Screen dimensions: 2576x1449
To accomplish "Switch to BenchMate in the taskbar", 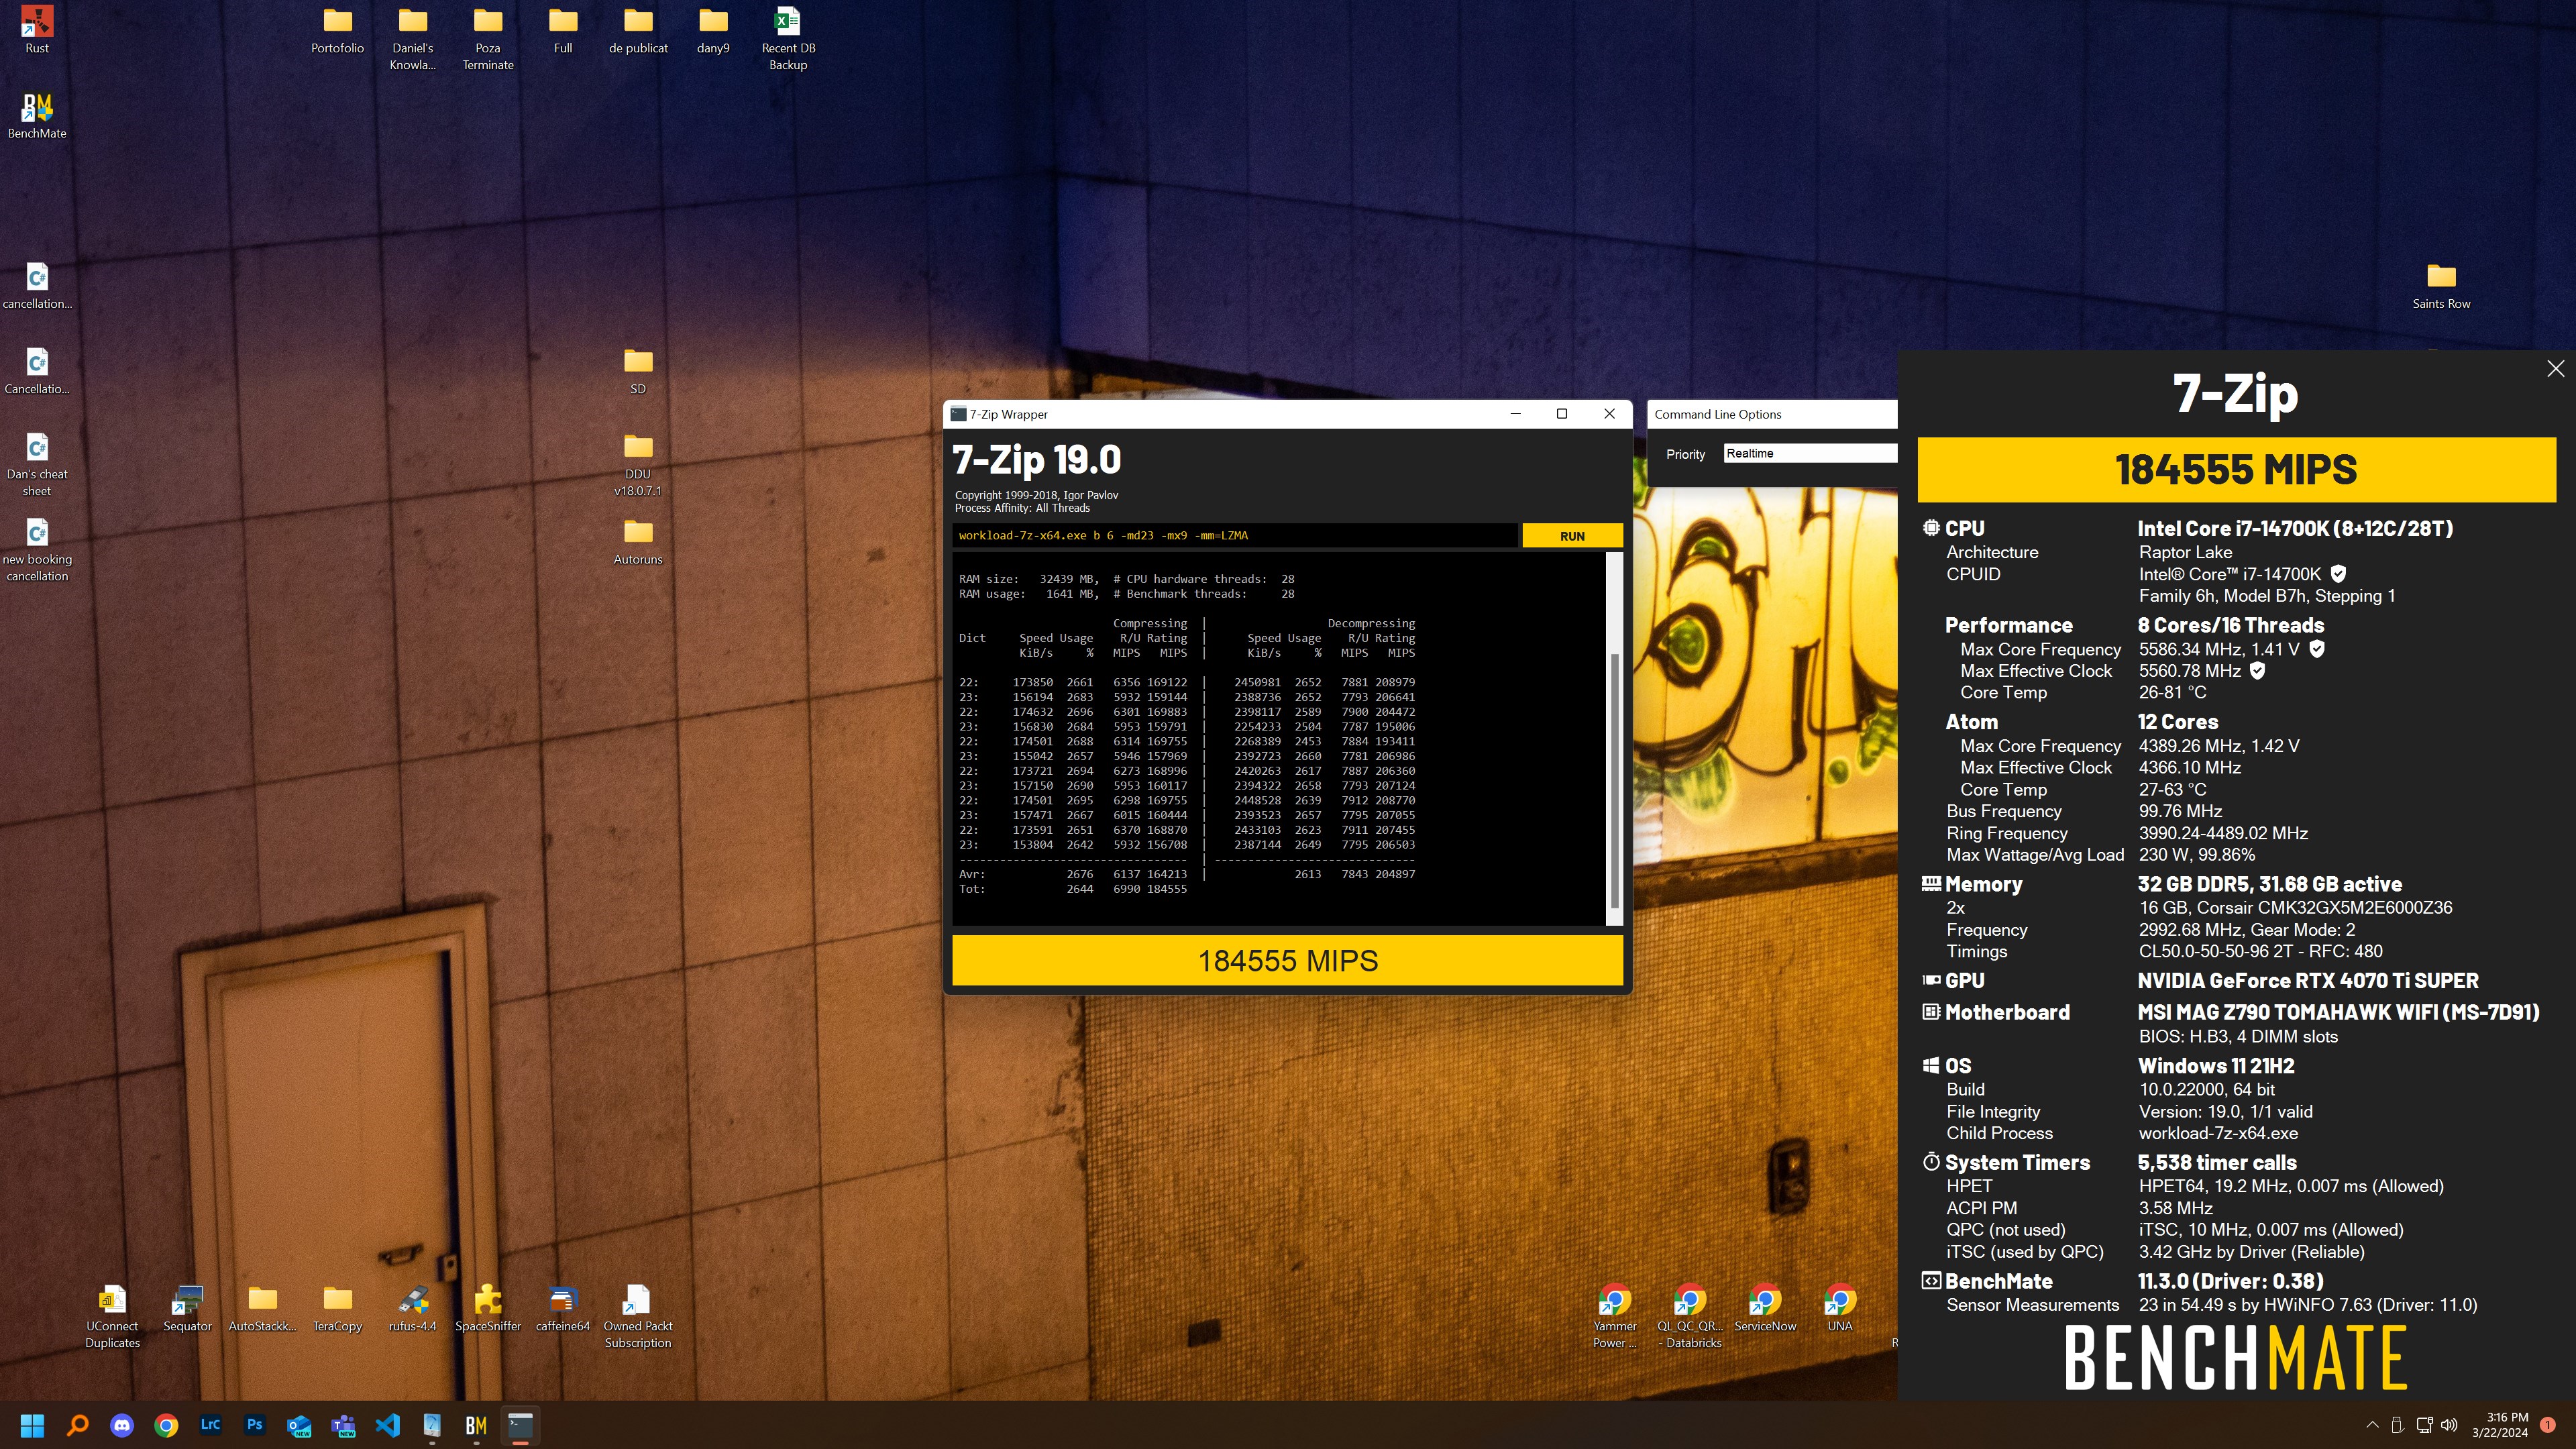I will [476, 1425].
